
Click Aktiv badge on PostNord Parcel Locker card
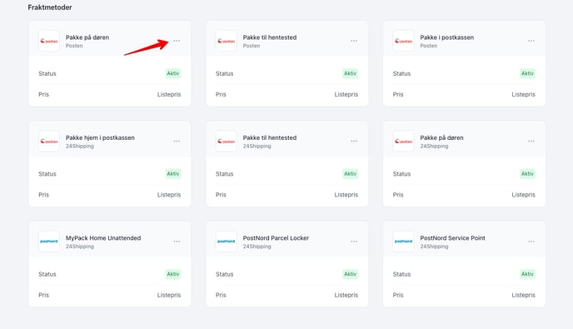(x=351, y=274)
